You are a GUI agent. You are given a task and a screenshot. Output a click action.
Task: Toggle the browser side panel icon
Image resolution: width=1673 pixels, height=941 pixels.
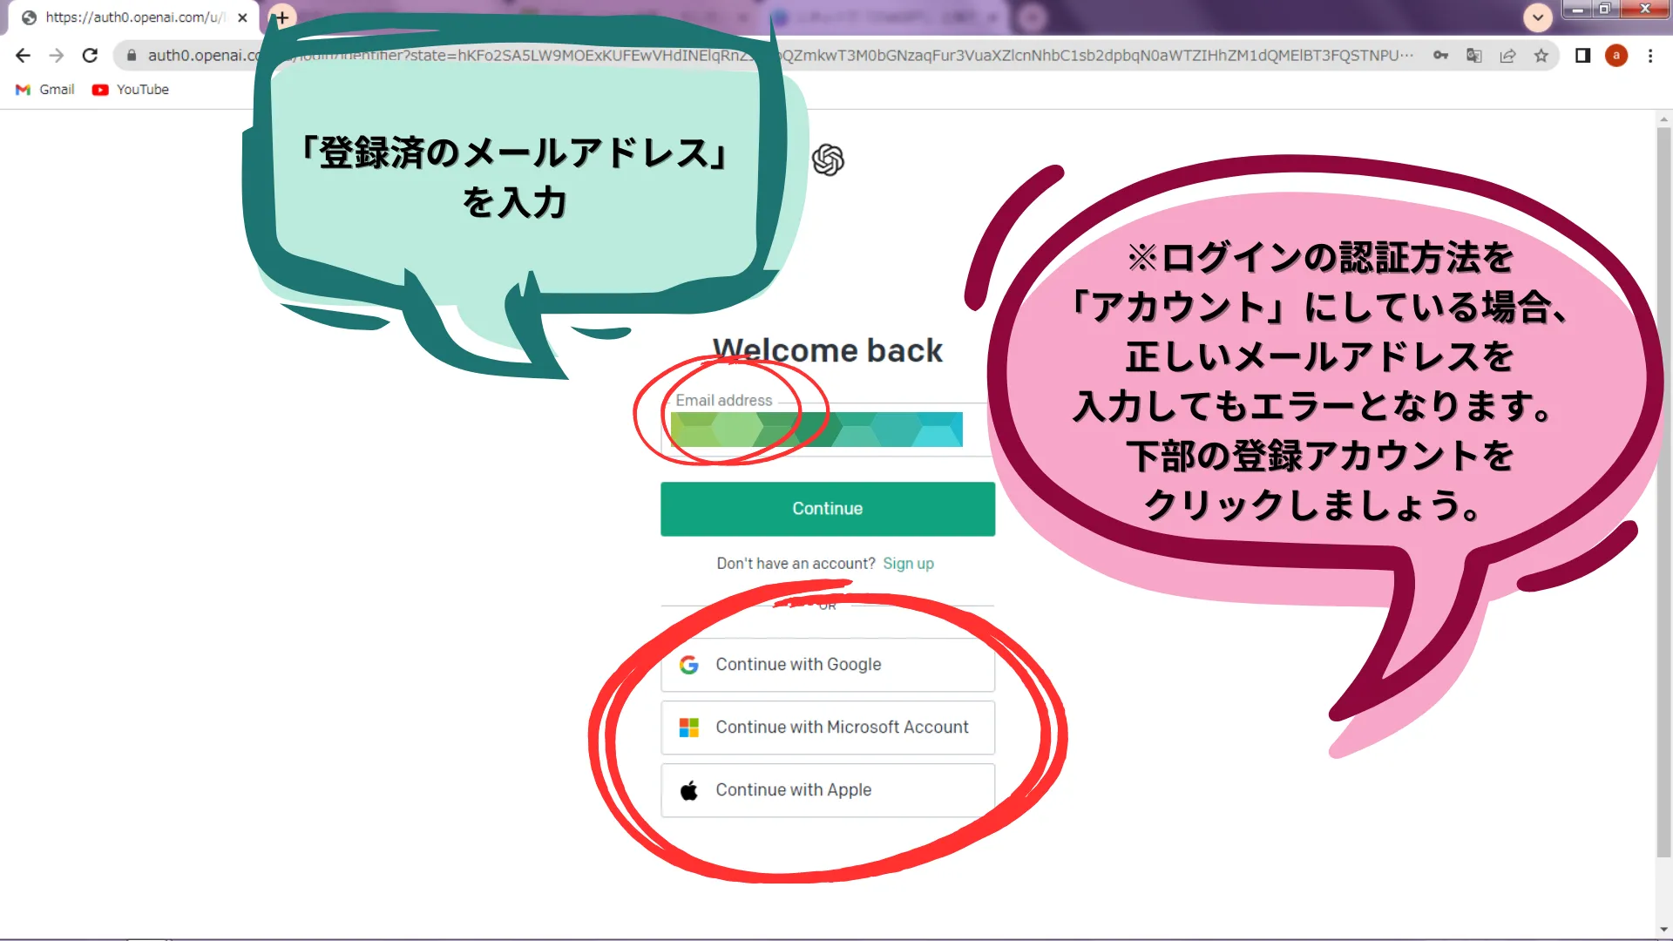click(1582, 56)
